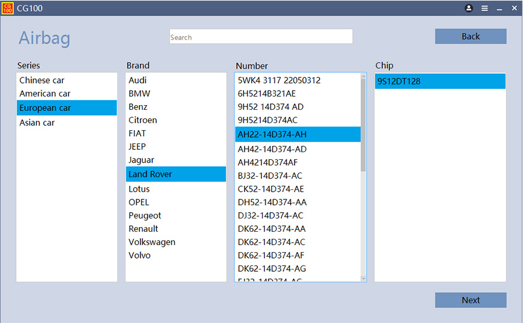The image size is (523, 323).
Task: Click the Next button
Action: click(470, 300)
